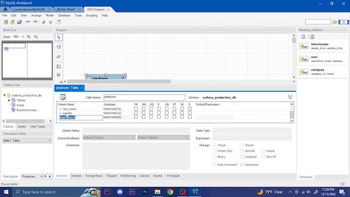Enable the Unique checkbox
Image resolution: width=350 pixels, height=197 pixels.
click(263, 151)
